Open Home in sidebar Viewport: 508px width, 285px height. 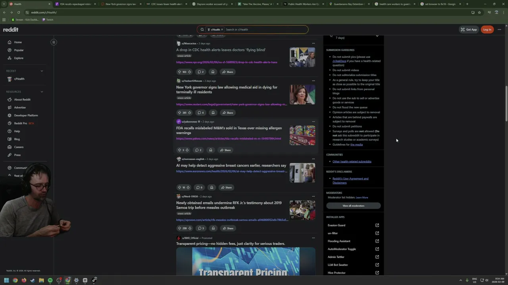[18, 42]
